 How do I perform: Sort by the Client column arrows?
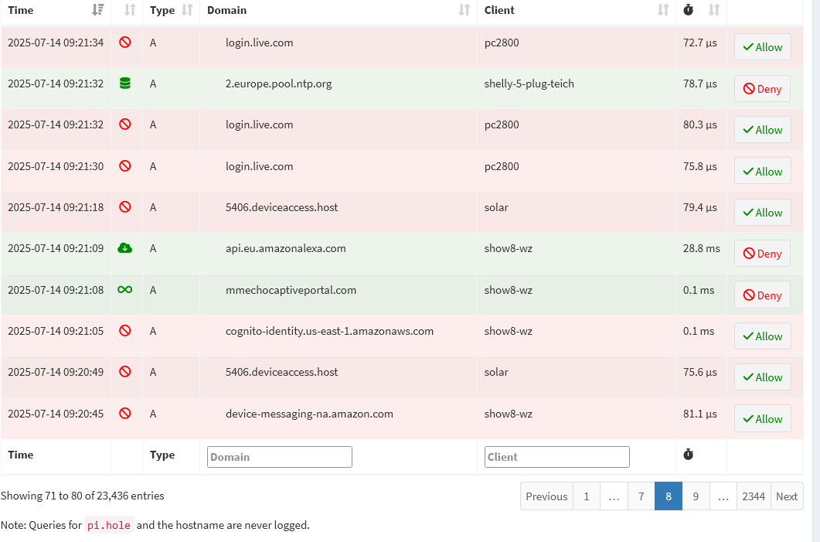[663, 10]
